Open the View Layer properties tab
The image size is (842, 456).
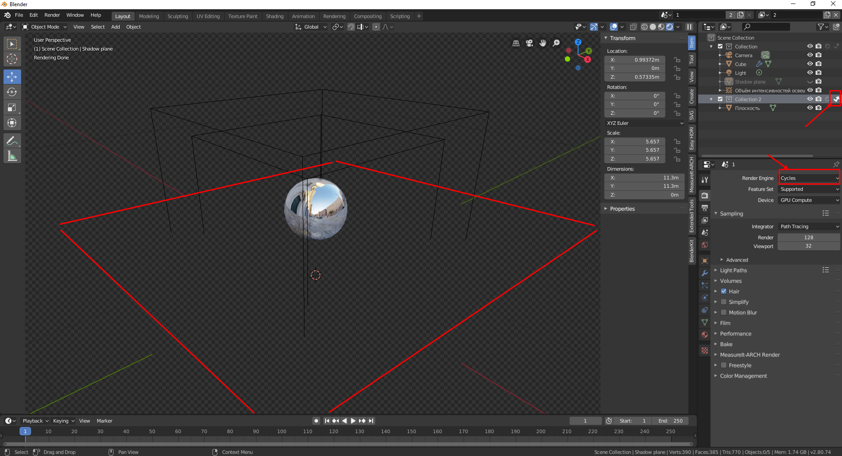(705, 220)
